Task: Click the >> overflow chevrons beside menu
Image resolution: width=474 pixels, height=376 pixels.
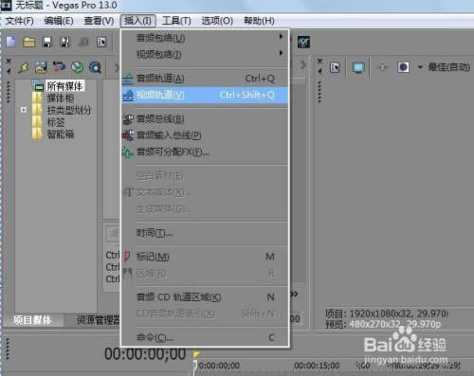Action: (294, 295)
